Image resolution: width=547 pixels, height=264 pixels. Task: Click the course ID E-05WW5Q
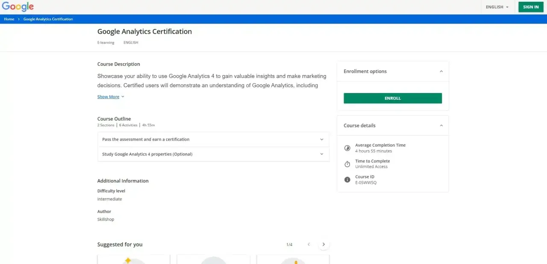point(366,183)
